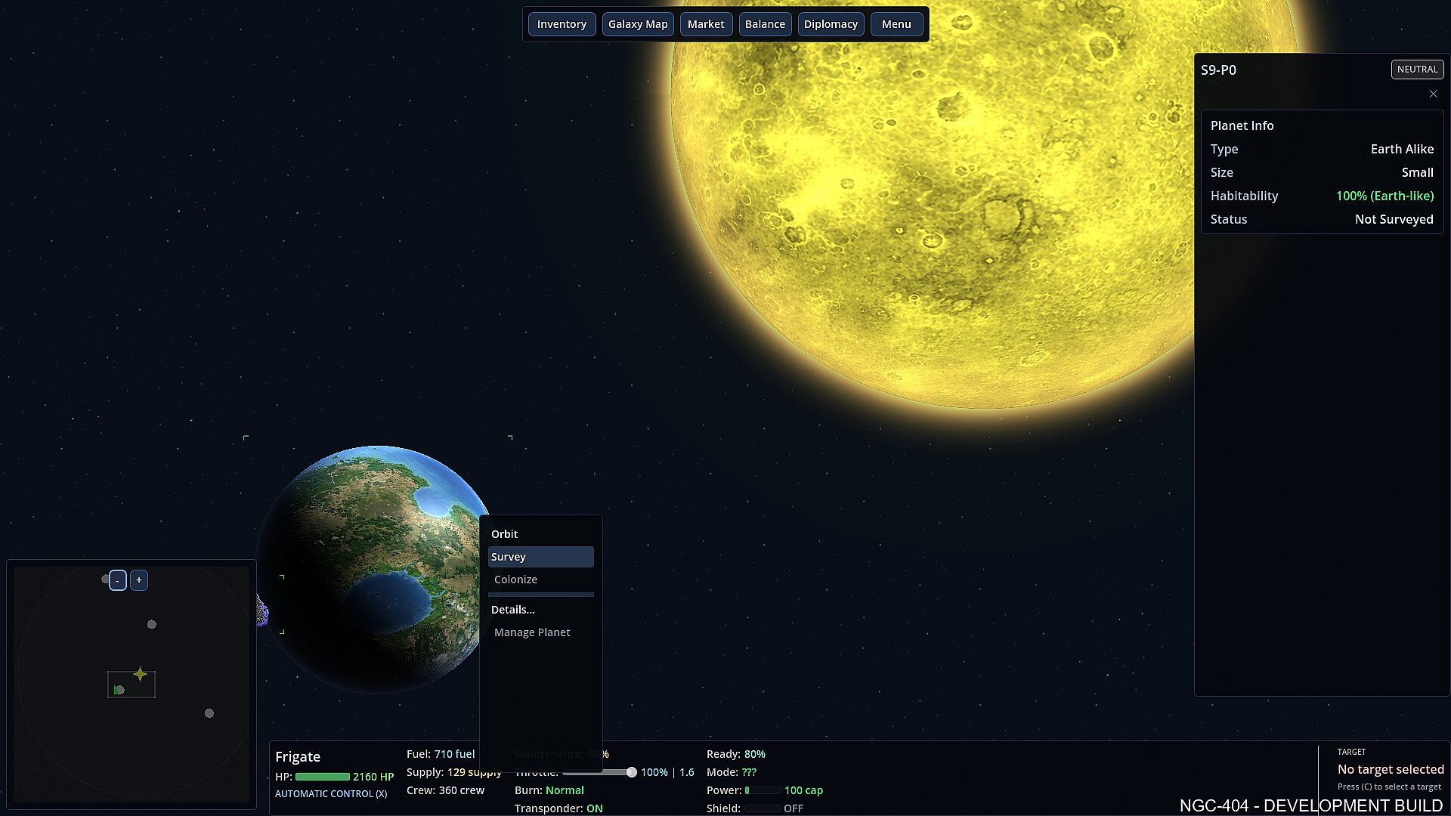Toggle the Transponder ON setting
The width and height of the screenshot is (1451, 816).
pos(594,808)
